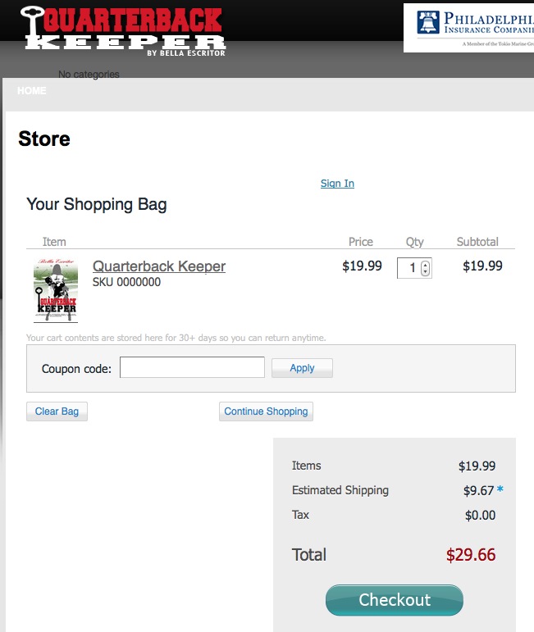Open the Philadelphia Insurance Companies banner
The image size is (534, 632).
pos(468,28)
